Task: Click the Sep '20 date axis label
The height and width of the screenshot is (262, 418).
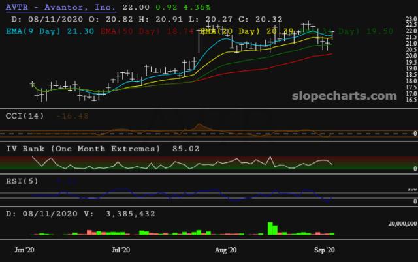Action: click(324, 250)
